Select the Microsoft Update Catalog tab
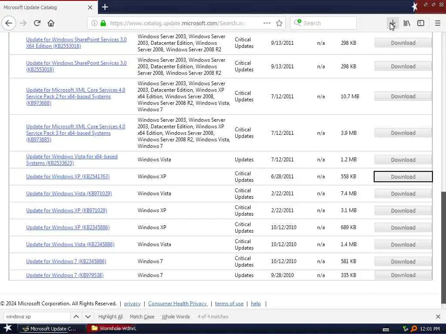 click(48, 7)
